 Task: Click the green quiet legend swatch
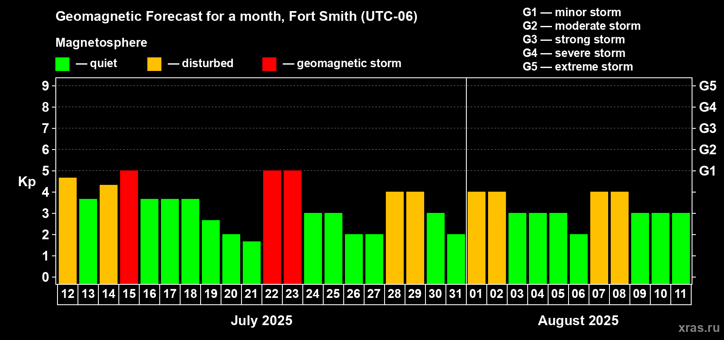62,64
